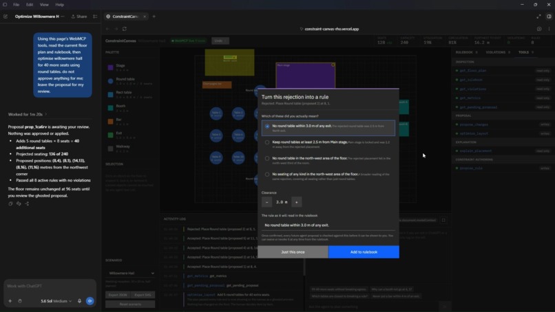Screen dimensions: 555x312
Task: Pick the green Booth swatch in palette
Action: (x=110, y=108)
